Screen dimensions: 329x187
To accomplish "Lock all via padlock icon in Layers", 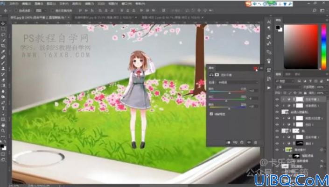I will click(305, 93).
